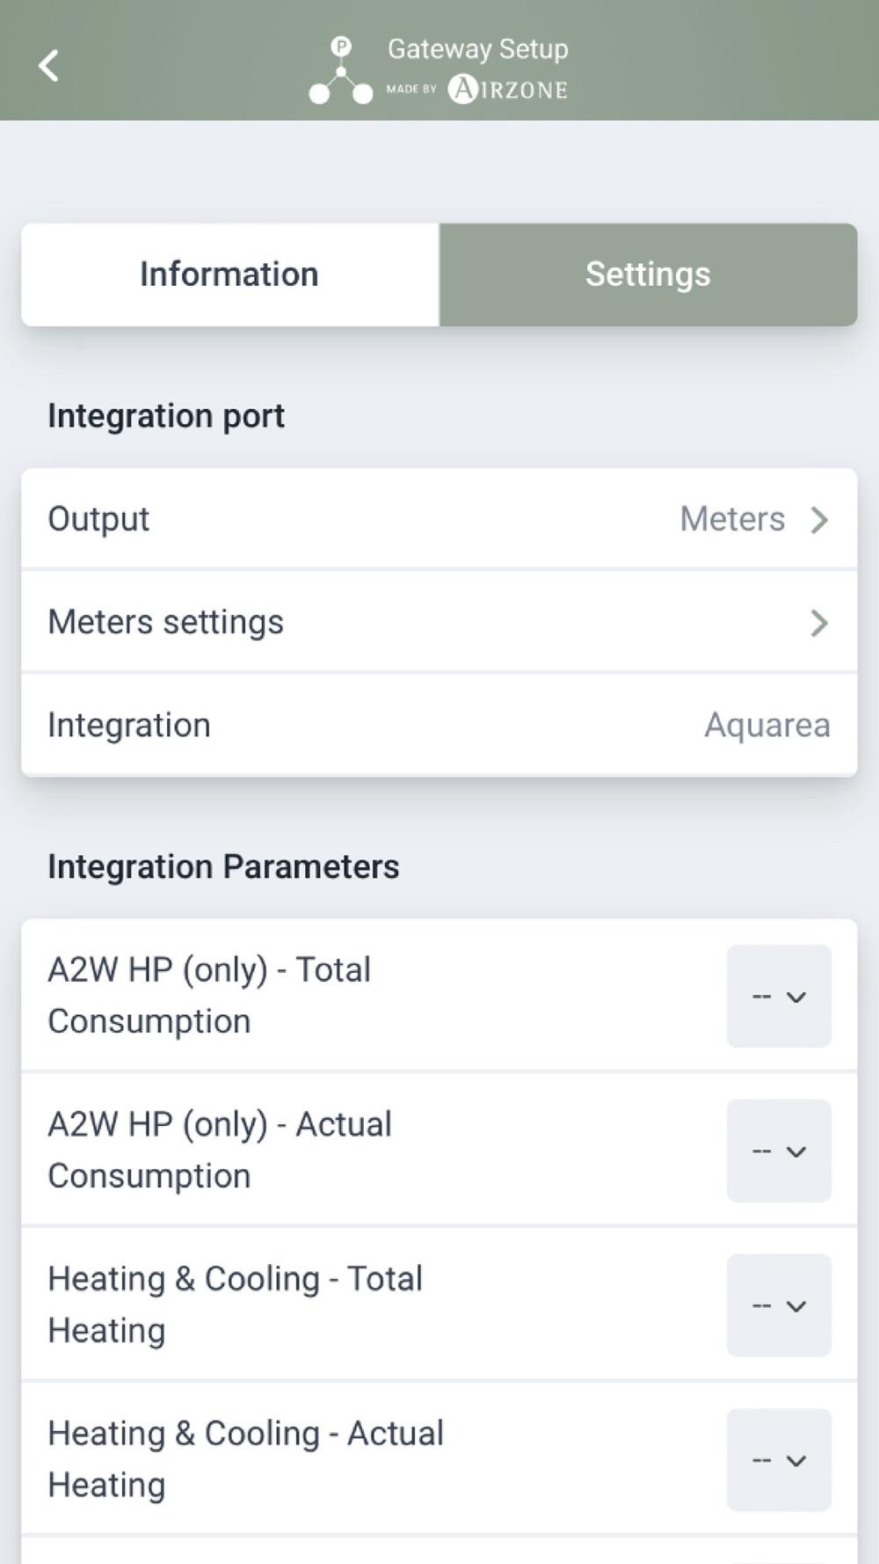Image resolution: width=879 pixels, height=1564 pixels.
Task: Expand the A2W HP Actual Consumption dropdown
Action: click(779, 1151)
